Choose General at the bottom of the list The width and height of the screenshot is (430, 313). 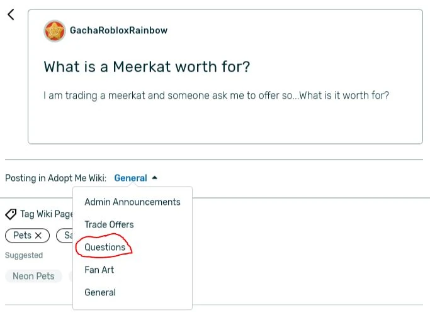(100, 292)
